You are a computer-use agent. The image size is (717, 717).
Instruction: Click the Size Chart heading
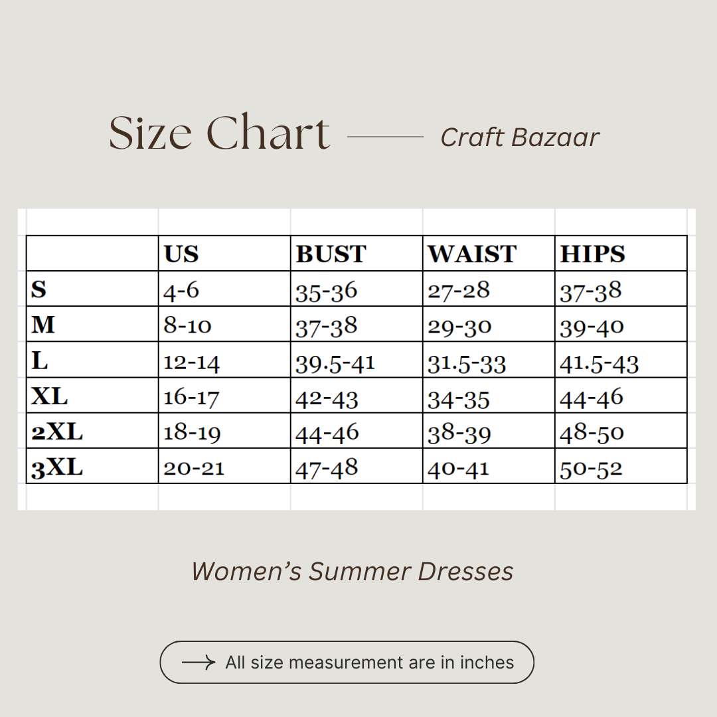click(219, 133)
